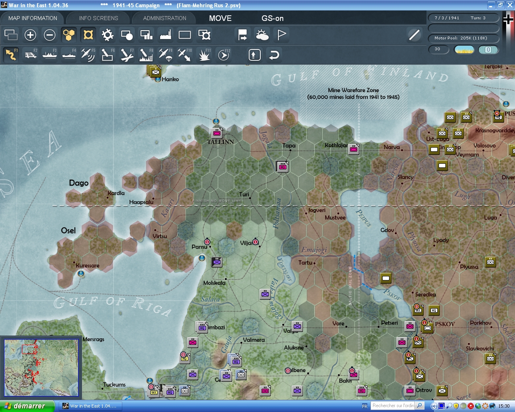This screenshot has width=515, height=412.
Task: Click the diagonal slash round button
Action: point(414,35)
